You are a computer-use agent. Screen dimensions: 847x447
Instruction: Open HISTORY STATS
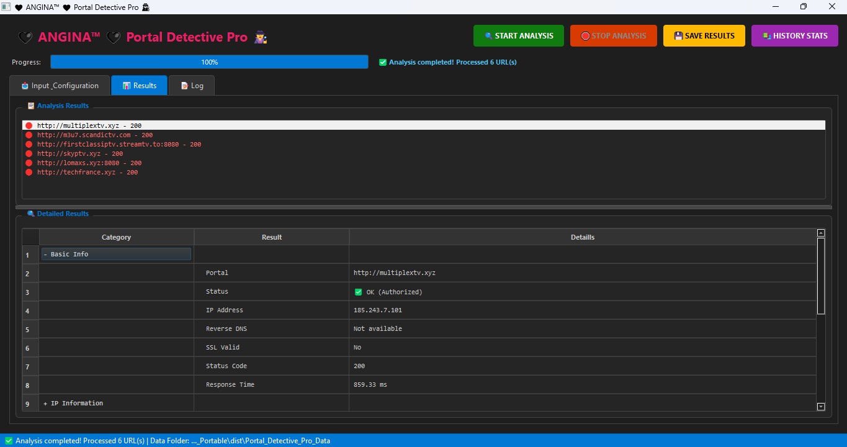pyautogui.click(x=794, y=36)
